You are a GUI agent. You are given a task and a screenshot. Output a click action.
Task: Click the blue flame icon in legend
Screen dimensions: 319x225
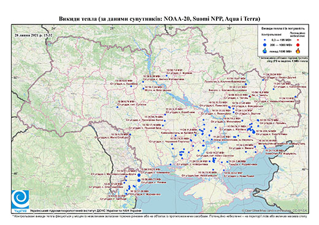click(x=265, y=51)
